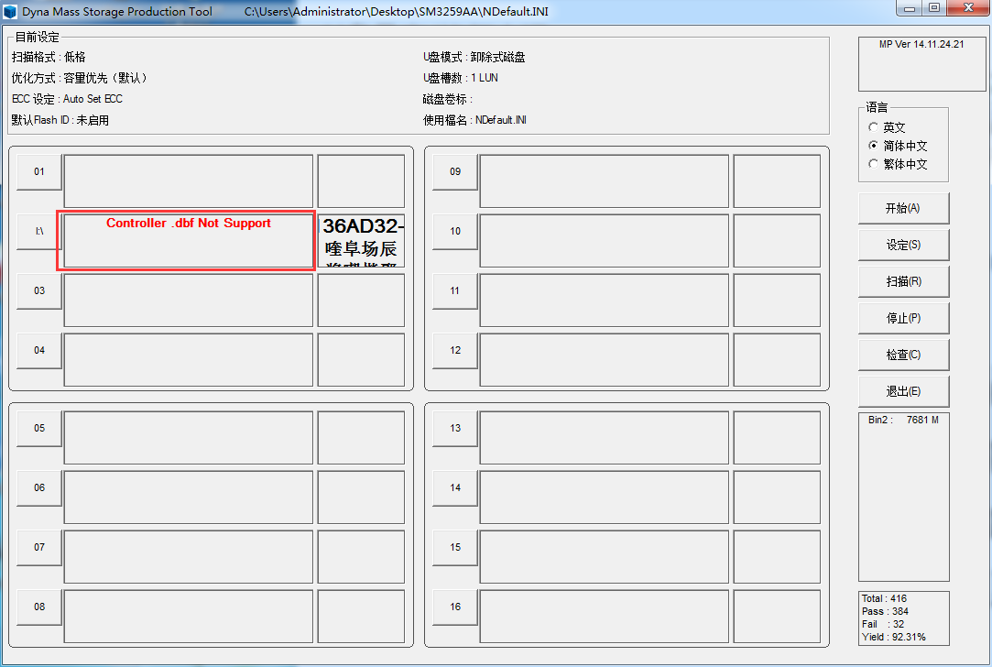Click the Fail : 32 statistic
The width and height of the screenshot is (992, 667).
pos(883,624)
